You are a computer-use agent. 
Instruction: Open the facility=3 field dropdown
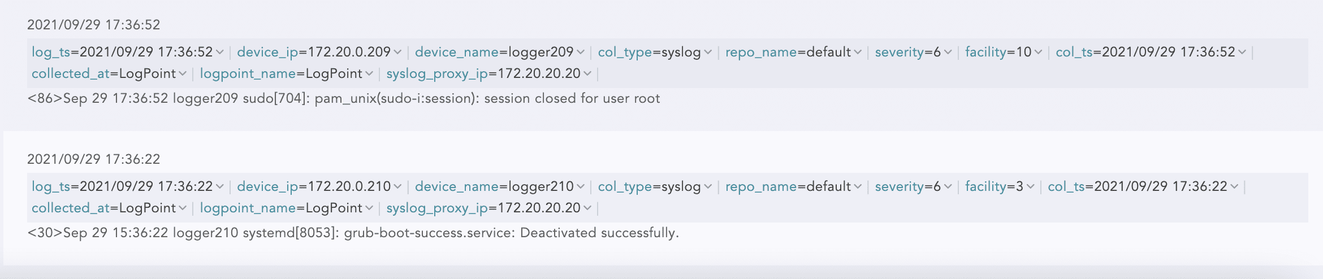[x=1030, y=187]
